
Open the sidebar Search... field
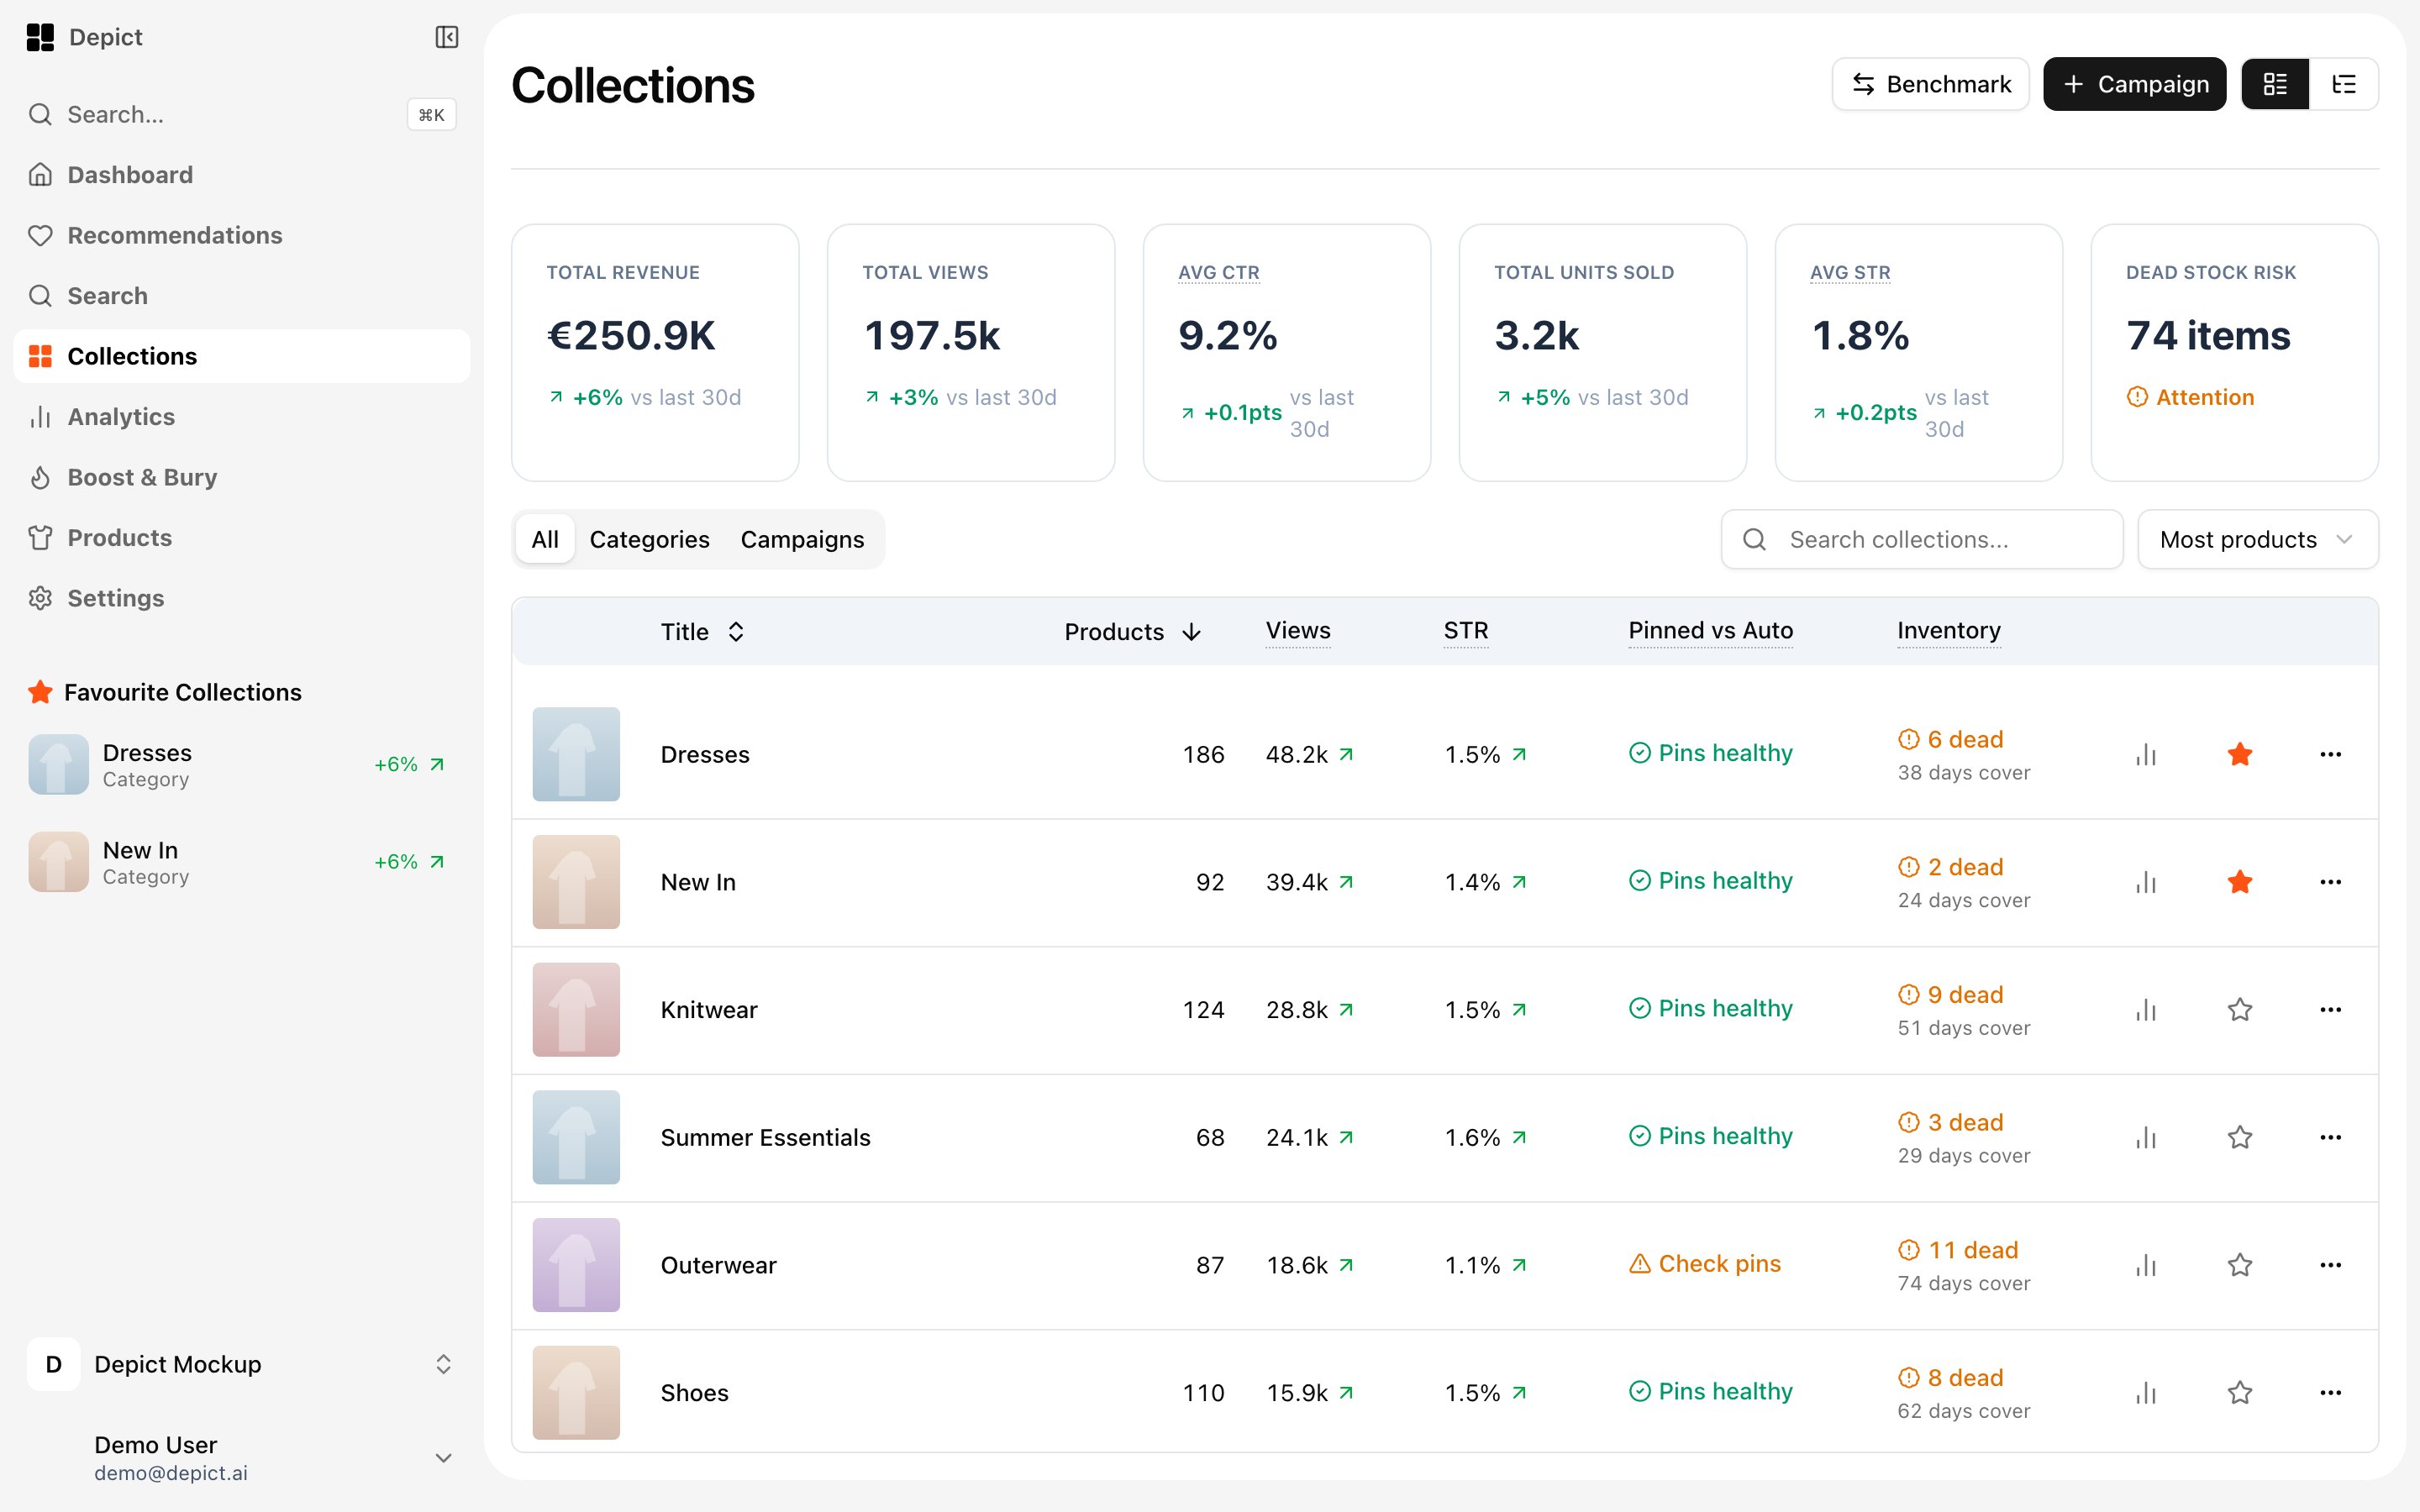pos(241,115)
